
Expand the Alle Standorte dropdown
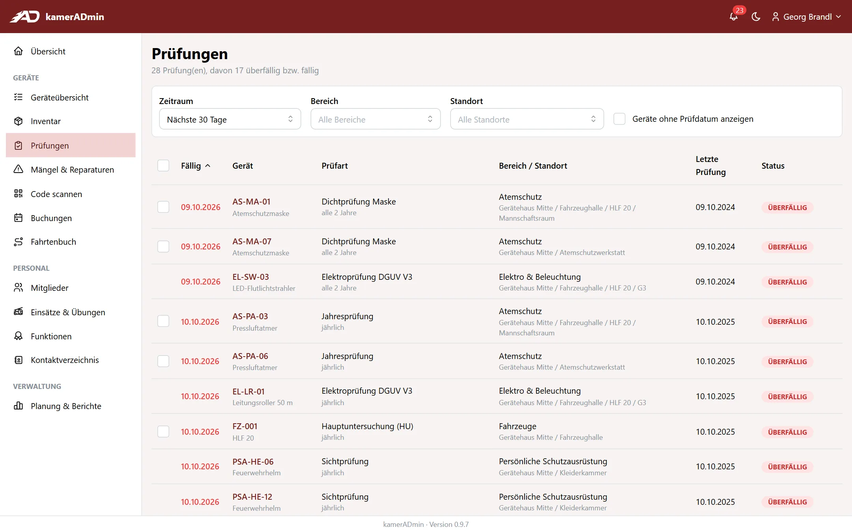pyautogui.click(x=527, y=119)
